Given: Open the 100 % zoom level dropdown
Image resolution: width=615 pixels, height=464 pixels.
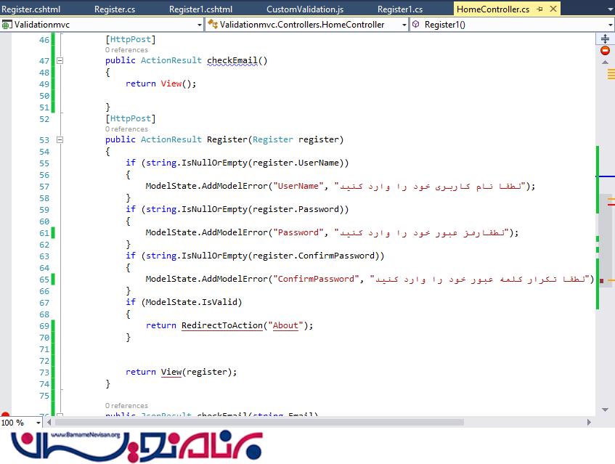Looking at the screenshot, I should [39, 423].
